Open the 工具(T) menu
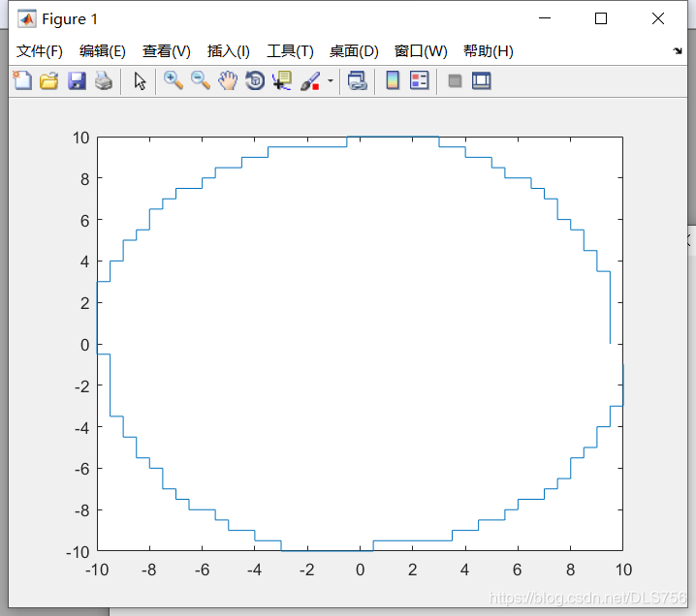The image size is (696, 616). tap(290, 51)
